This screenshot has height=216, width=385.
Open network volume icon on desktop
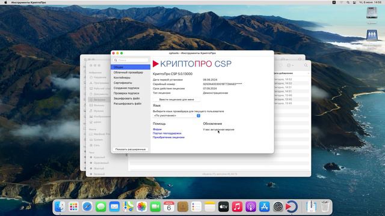pyautogui.click(x=372, y=35)
